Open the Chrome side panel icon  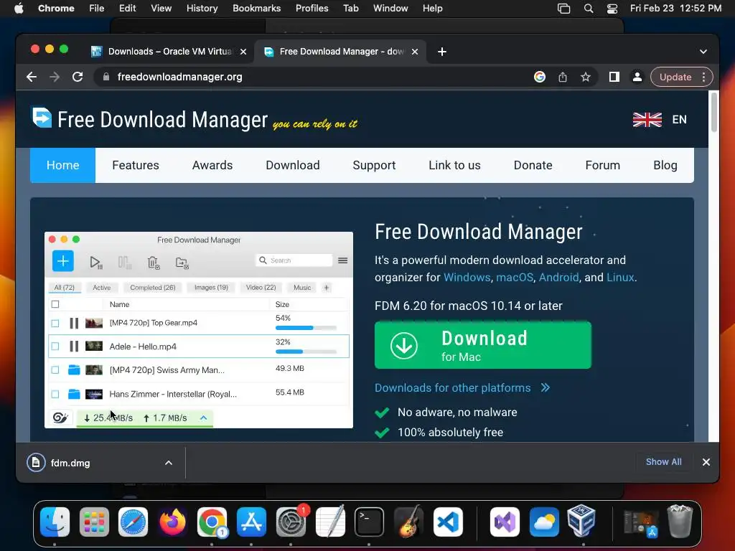click(x=614, y=77)
